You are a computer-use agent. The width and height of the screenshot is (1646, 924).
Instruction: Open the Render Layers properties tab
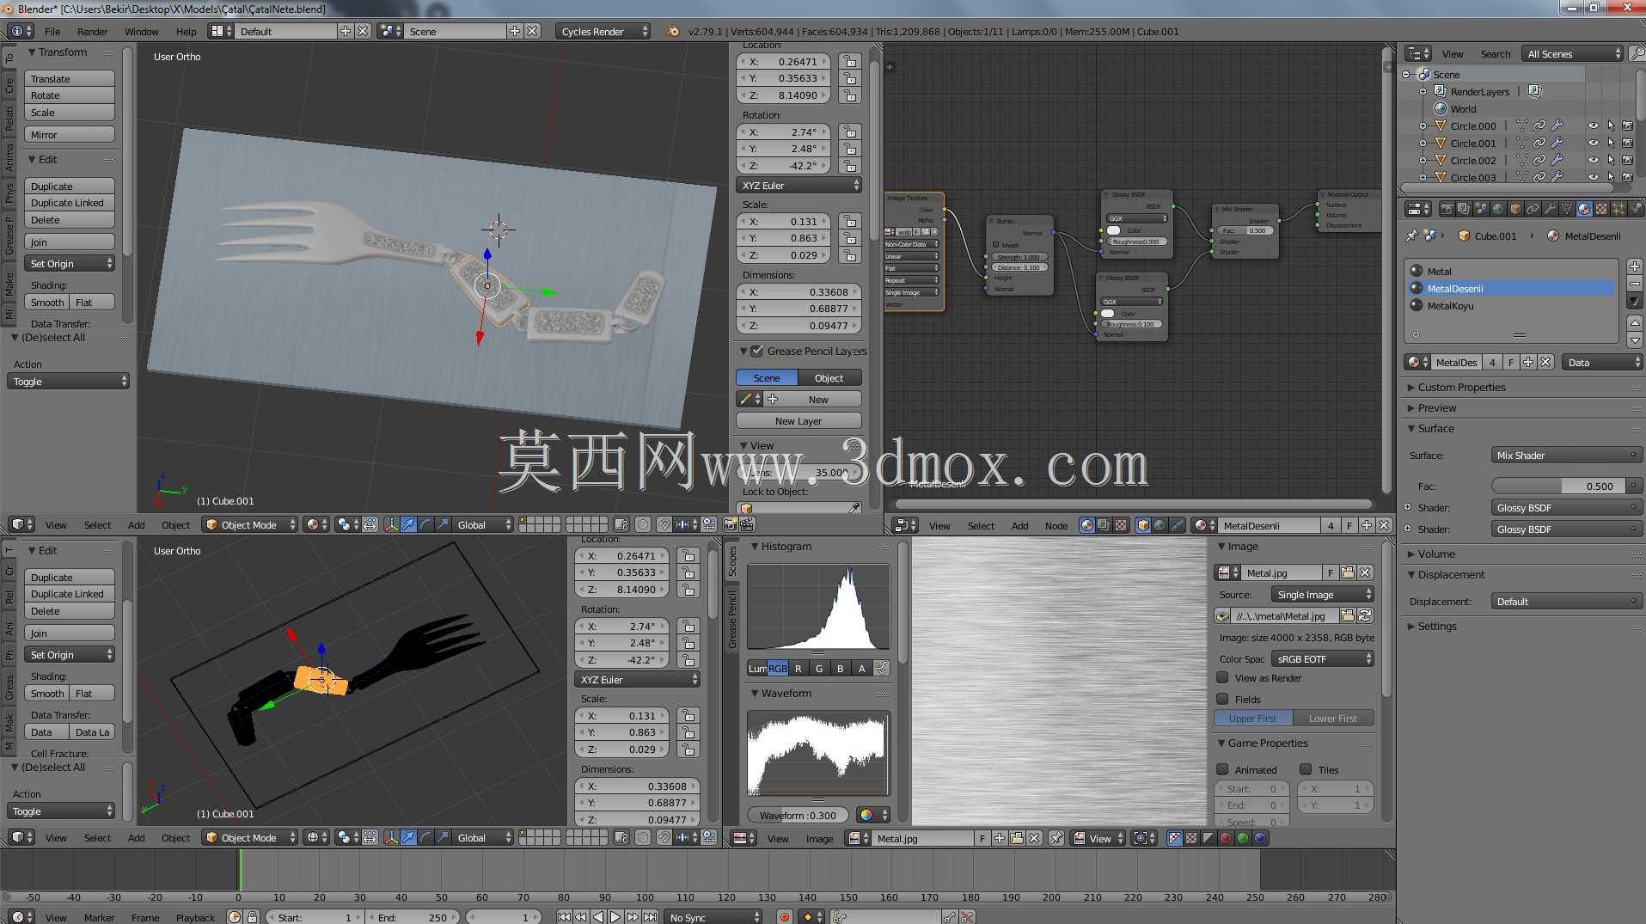1464,209
